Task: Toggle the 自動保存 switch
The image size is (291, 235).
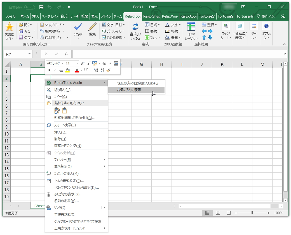Action: pyautogui.click(x=30, y=7)
